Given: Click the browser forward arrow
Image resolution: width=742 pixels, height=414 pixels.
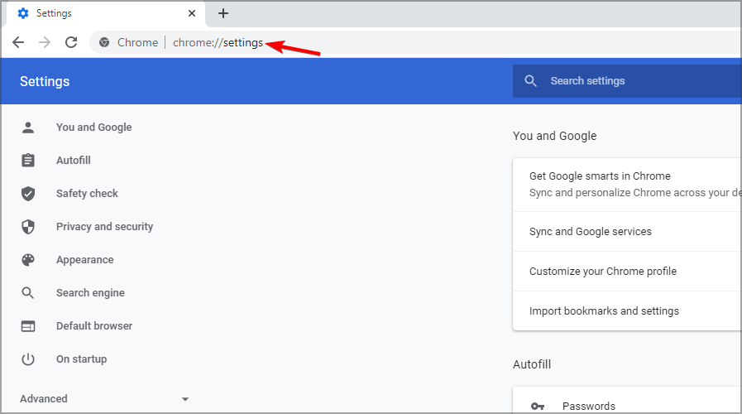Looking at the screenshot, I should [x=45, y=42].
